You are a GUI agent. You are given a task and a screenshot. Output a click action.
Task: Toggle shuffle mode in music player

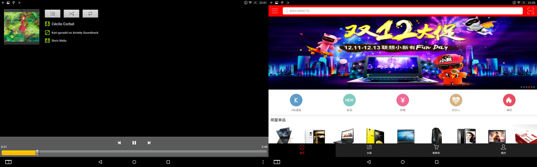point(71,14)
